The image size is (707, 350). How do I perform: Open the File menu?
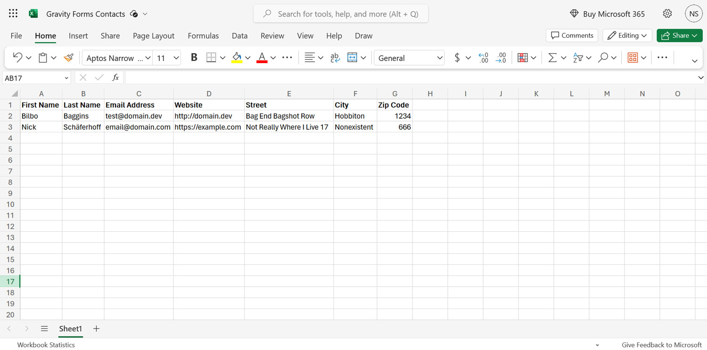coord(16,35)
